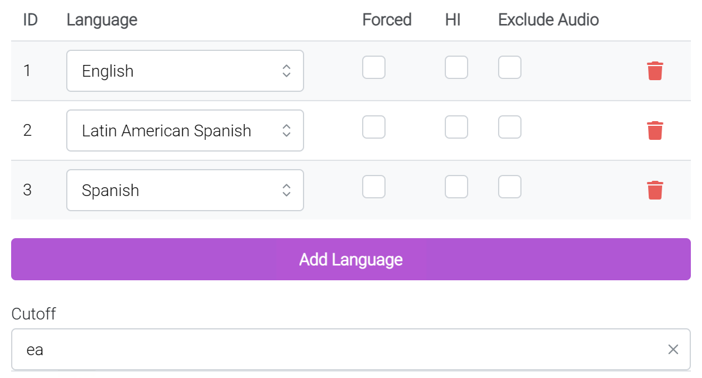Click the Cutoff label

(x=33, y=314)
